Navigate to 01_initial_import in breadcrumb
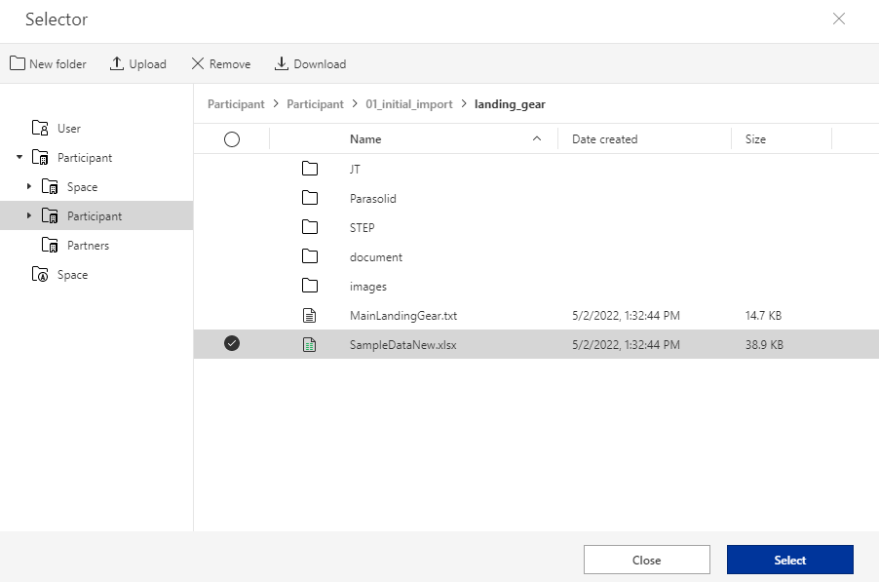This screenshot has width=879, height=582. (409, 104)
